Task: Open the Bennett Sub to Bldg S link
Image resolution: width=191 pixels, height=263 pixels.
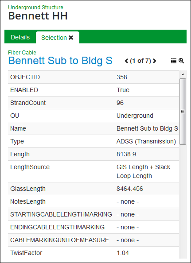Action: point(60,61)
